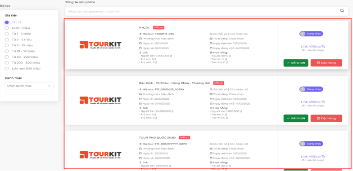Click Affiliate badge next to TOUR PHÚ QUỐC

click(x=185, y=137)
